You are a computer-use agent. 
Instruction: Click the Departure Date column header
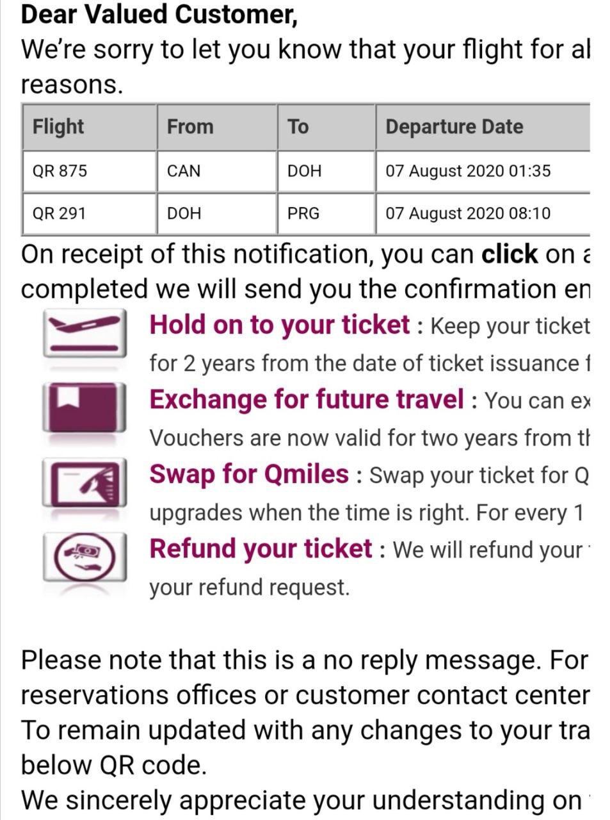[x=483, y=127]
